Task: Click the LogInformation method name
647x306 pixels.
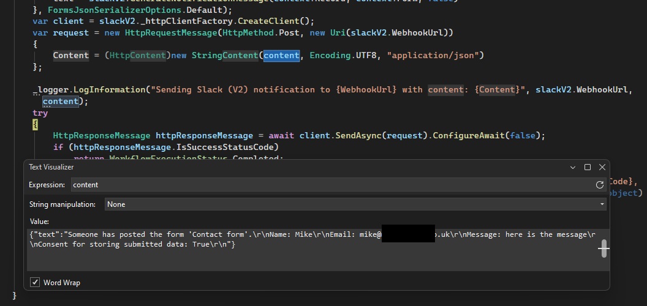Action: pos(112,89)
